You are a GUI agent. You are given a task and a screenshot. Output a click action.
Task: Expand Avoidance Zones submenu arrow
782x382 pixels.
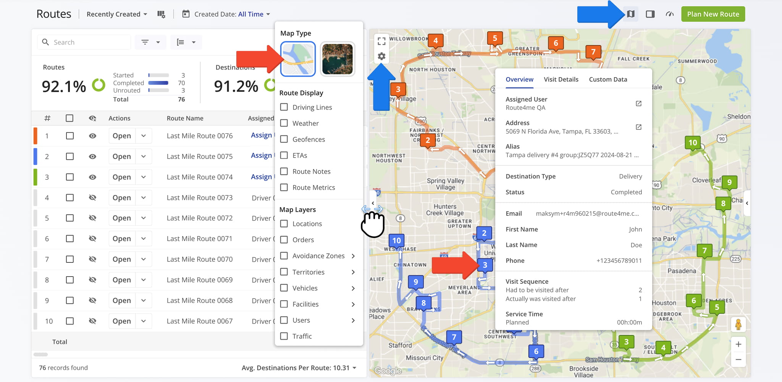[x=353, y=256]
